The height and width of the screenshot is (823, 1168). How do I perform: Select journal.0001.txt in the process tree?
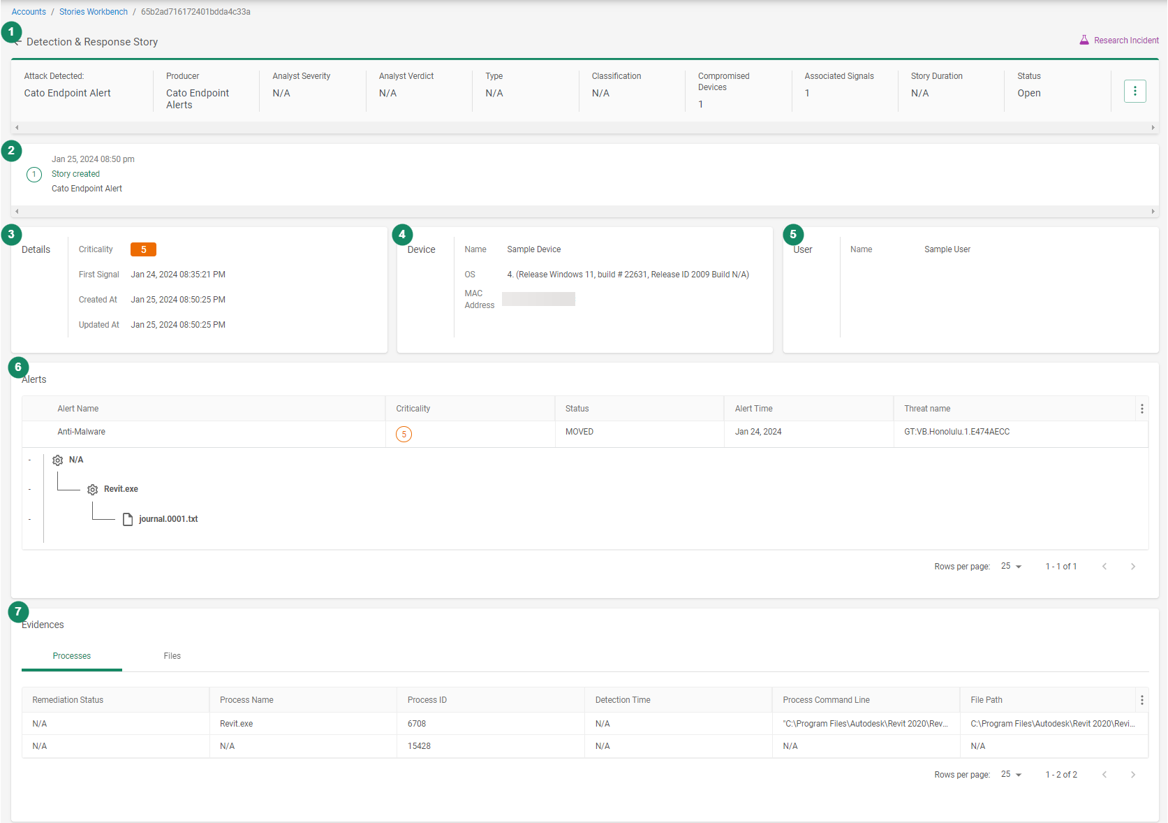point(168,519)
